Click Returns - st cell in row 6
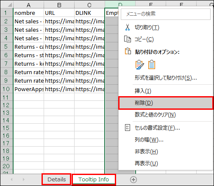The height and width of the screenshot is (186, 214). coord(28,55)
